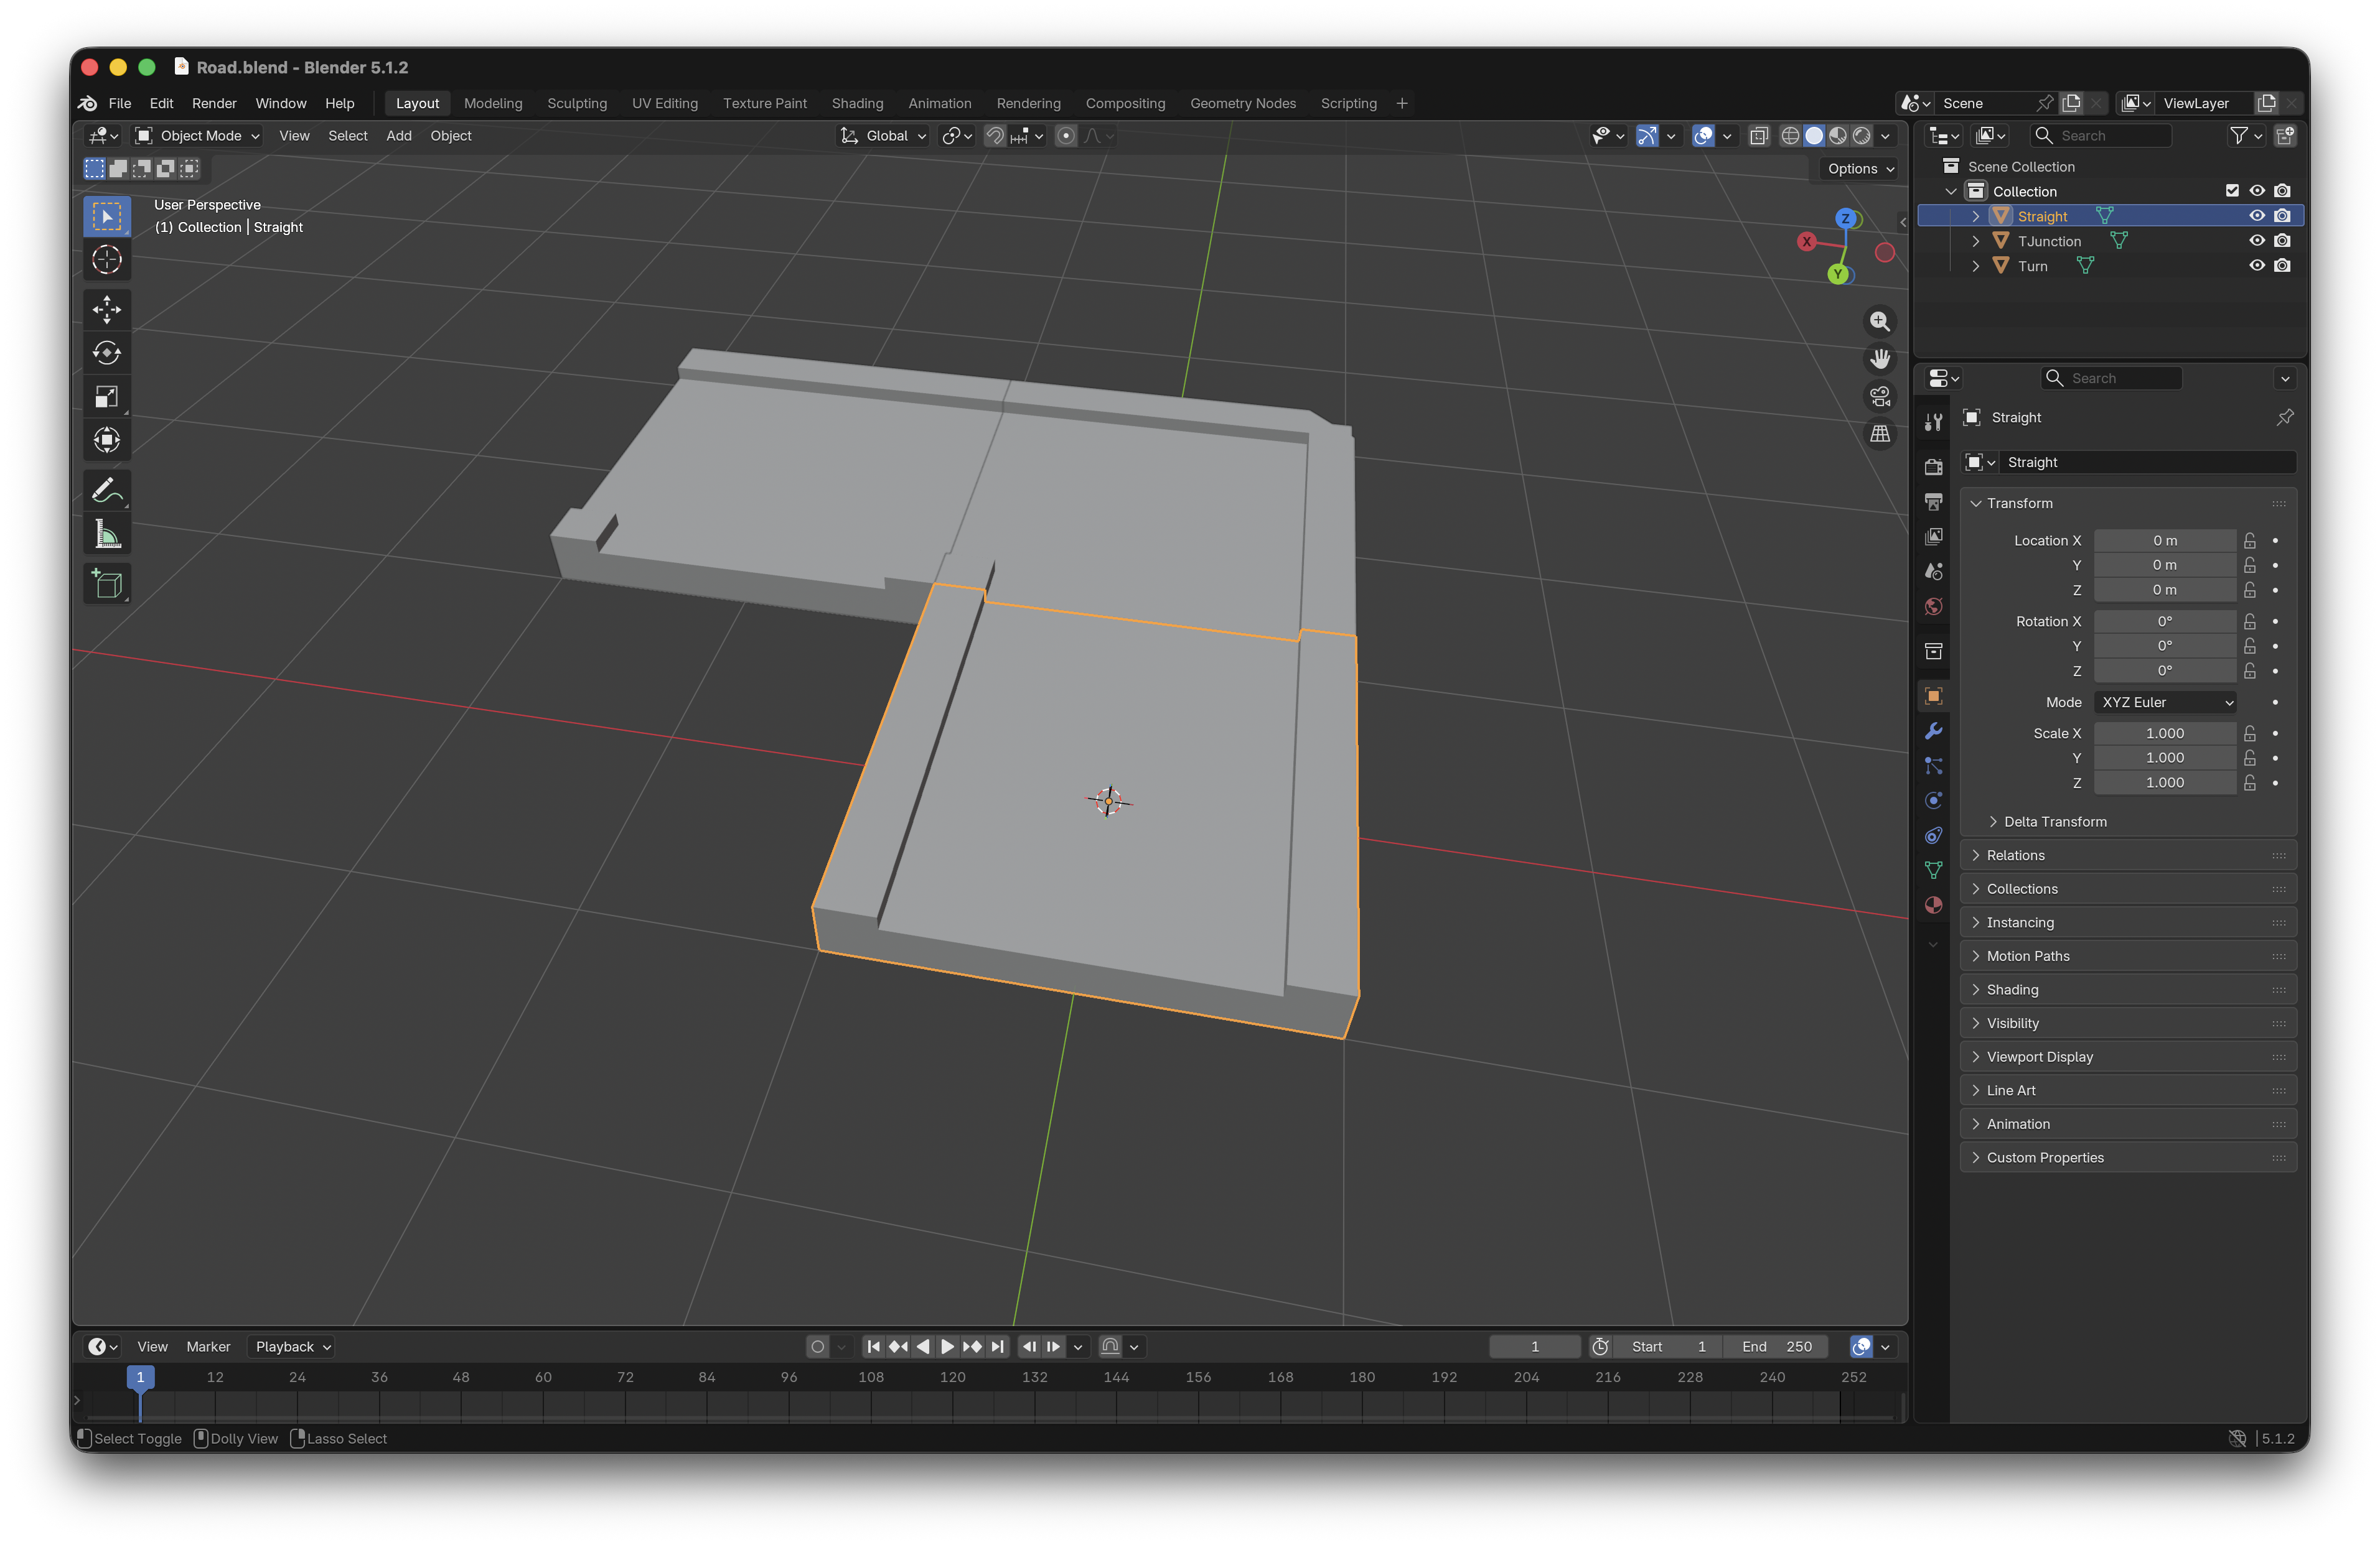Expand the TJunction tree item

coord(1976,241)
